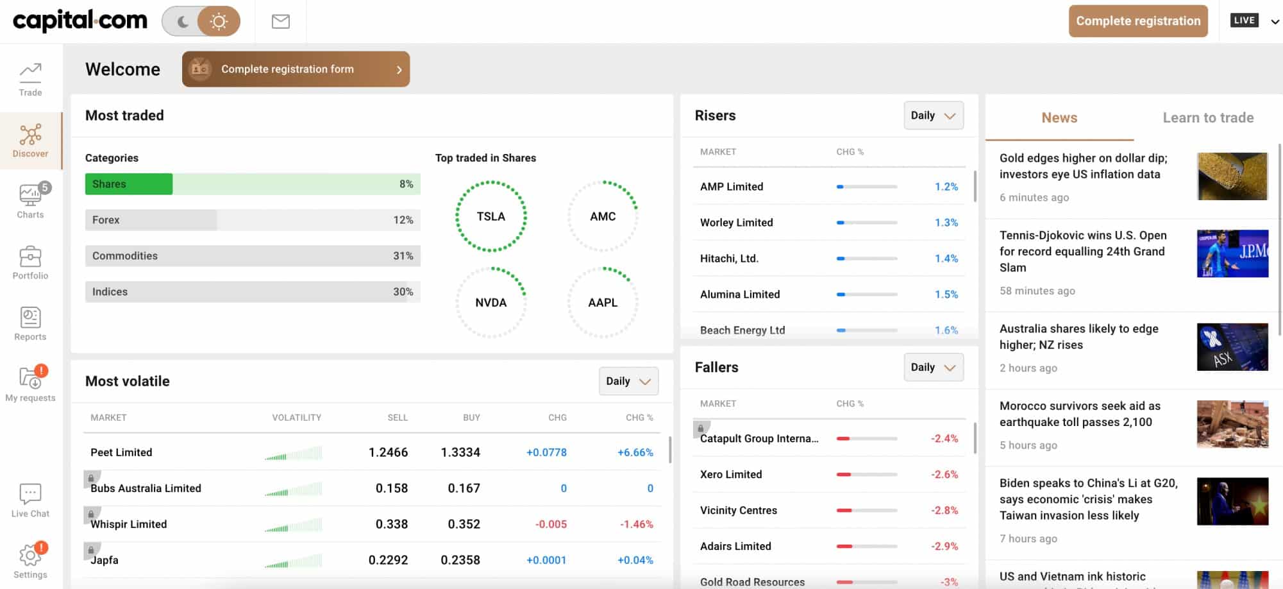Screen dimensions: 1283x589
Task: Open the Charts section in sidebar
Action: point(30,201)
